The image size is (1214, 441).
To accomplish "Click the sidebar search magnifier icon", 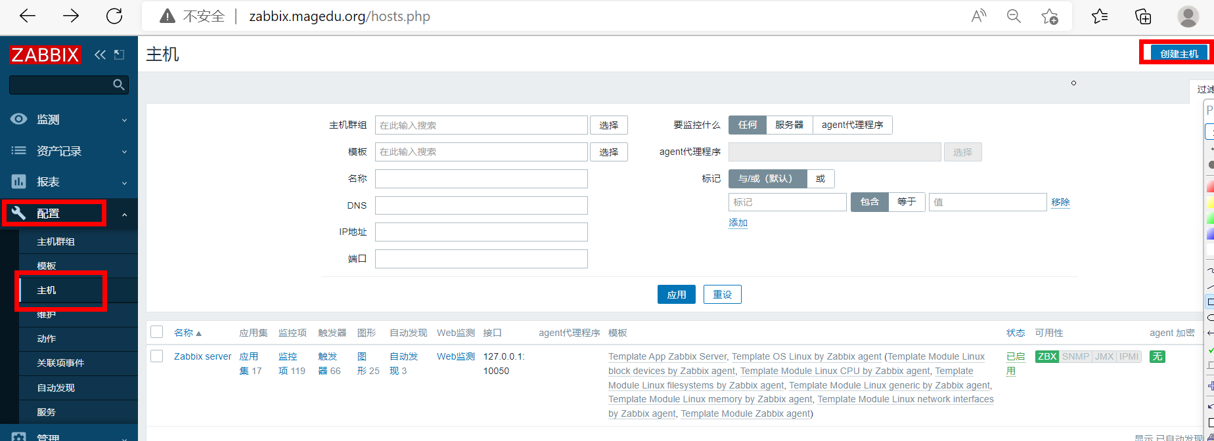I will point(119,85).
